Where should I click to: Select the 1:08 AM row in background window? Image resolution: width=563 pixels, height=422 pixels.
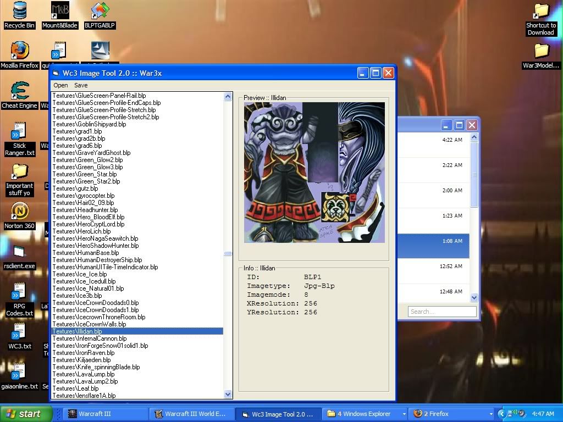(x=433, y=246)
